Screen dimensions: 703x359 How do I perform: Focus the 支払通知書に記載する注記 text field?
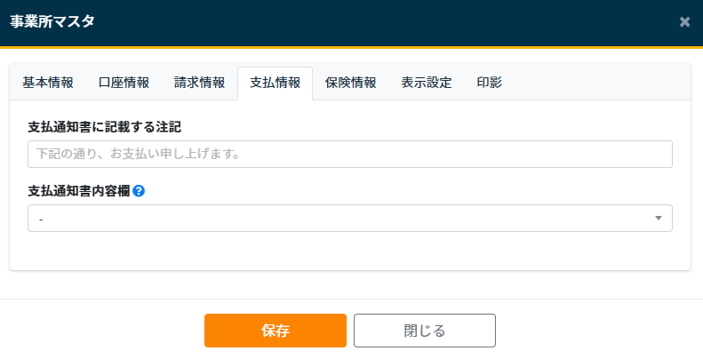click(x=350, y=155)
